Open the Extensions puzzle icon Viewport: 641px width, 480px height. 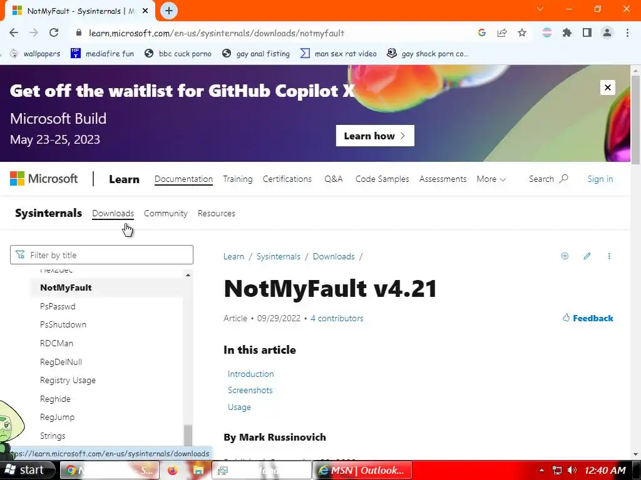point(567,32)
